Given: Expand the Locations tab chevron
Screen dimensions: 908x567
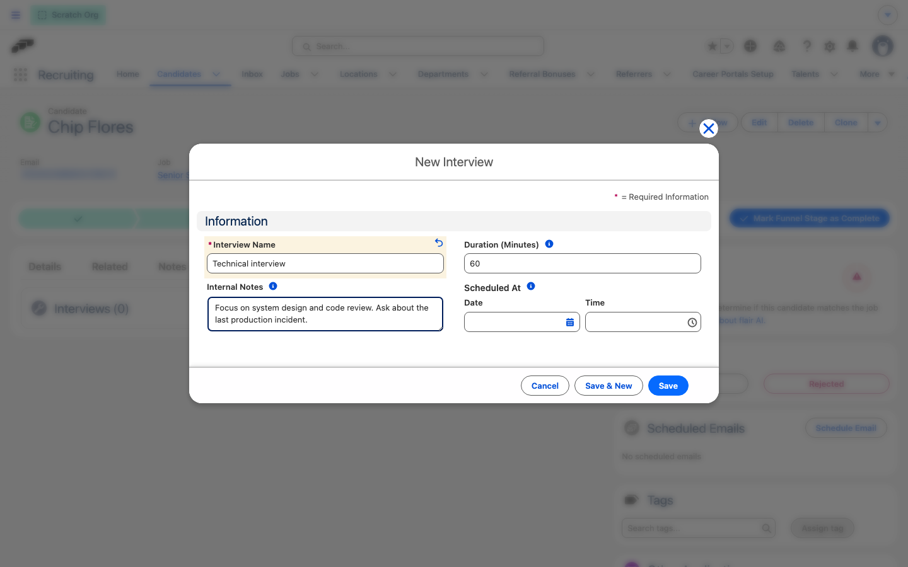Looking at the screenshot, I should coord(393,74).
